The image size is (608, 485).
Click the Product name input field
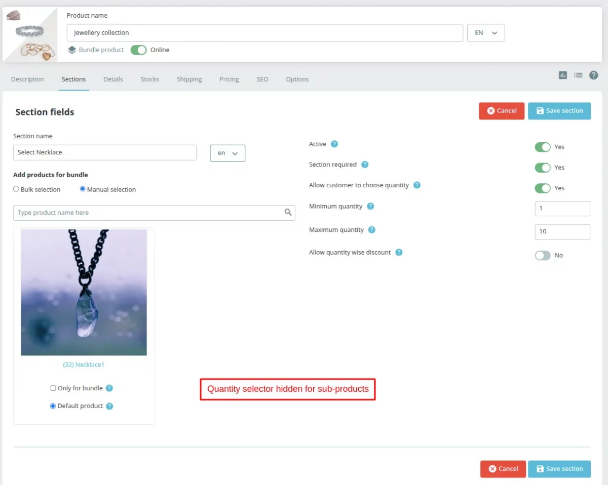(x=265, y=33)
